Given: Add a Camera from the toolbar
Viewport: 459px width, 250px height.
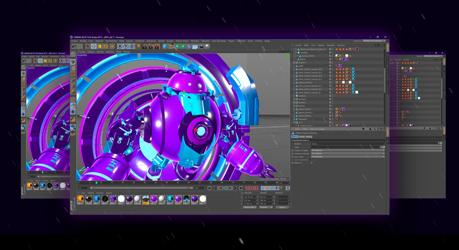Looking at the screenshot, I should pyautogui.click(x=201, y=46).
